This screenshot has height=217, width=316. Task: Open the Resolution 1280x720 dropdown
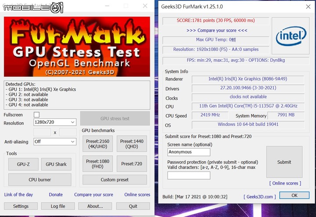[x=55, y=122]
